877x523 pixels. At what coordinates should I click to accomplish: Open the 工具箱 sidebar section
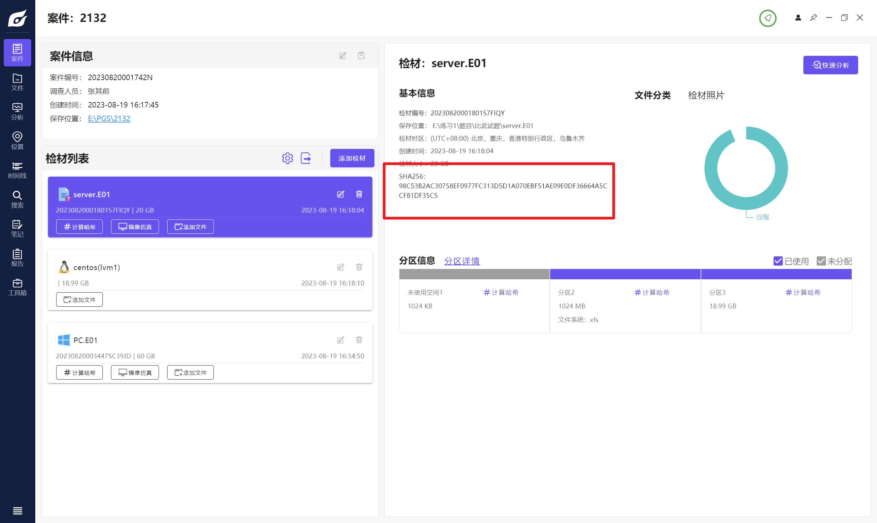click(17, 287)
